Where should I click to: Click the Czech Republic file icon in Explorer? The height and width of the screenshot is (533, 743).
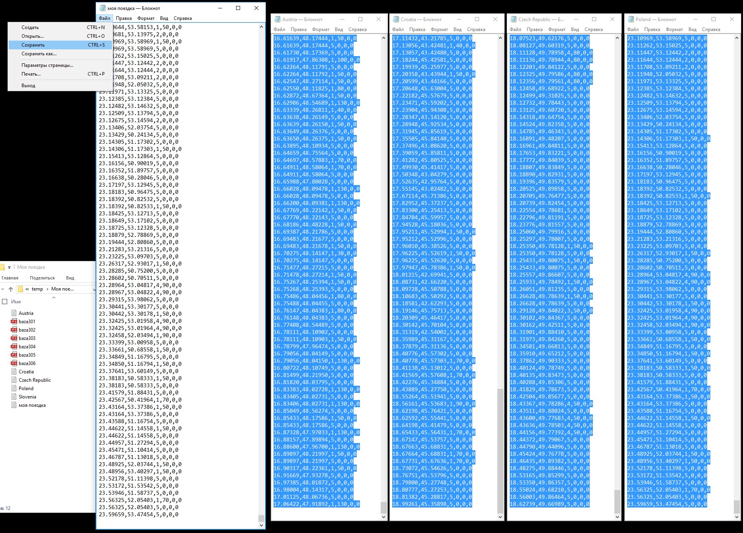[x=14, y=380]
